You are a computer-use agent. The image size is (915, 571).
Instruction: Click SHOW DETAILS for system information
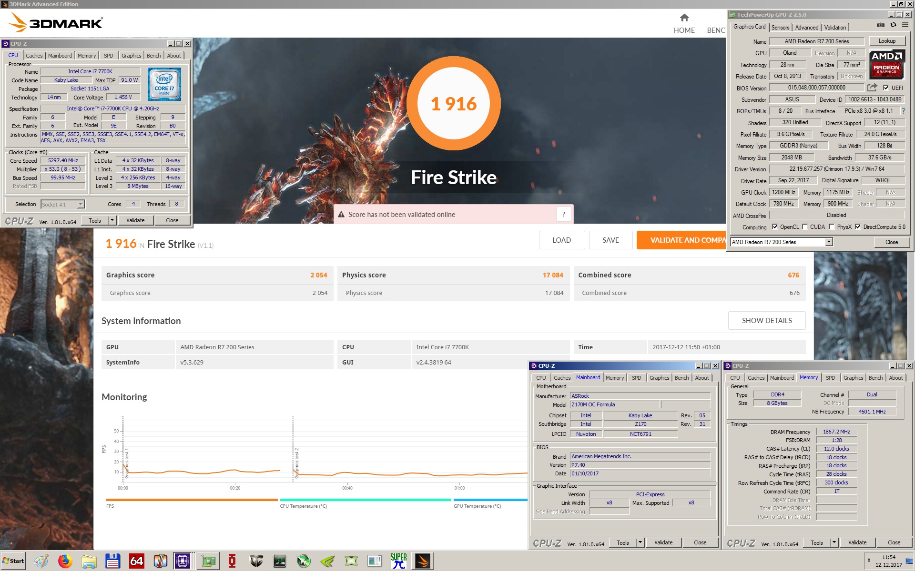(x=767, y=321)
